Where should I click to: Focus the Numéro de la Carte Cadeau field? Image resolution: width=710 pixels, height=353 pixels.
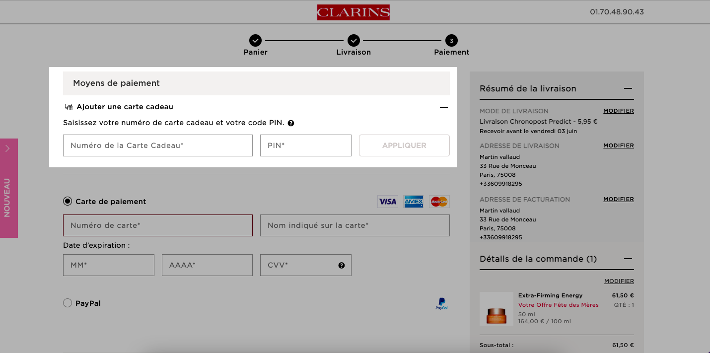pyautogui.click(x=158, y=145)
